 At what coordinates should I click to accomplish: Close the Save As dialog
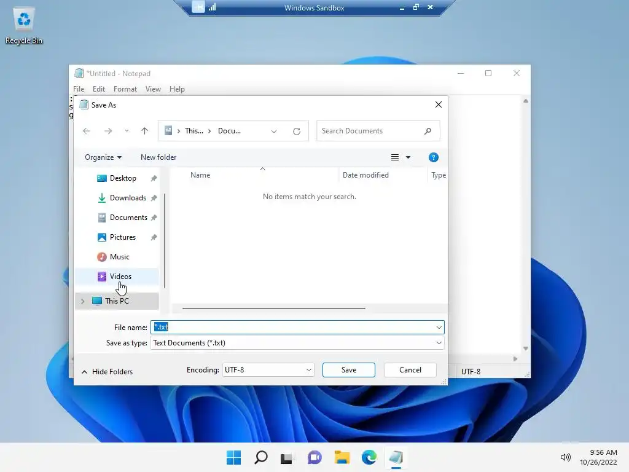[x=439, y=104]
